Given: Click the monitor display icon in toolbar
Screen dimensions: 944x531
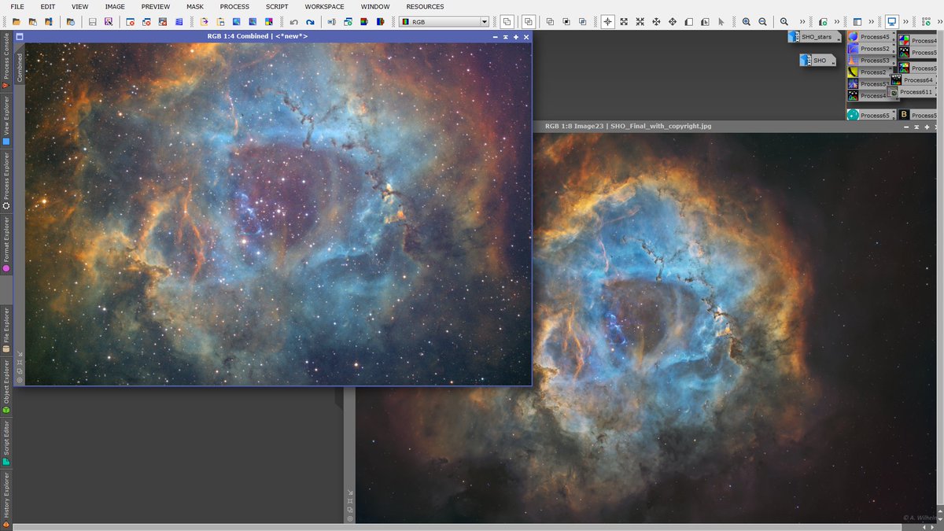Looking at the screenshot, I should click(x=892, y=22).
